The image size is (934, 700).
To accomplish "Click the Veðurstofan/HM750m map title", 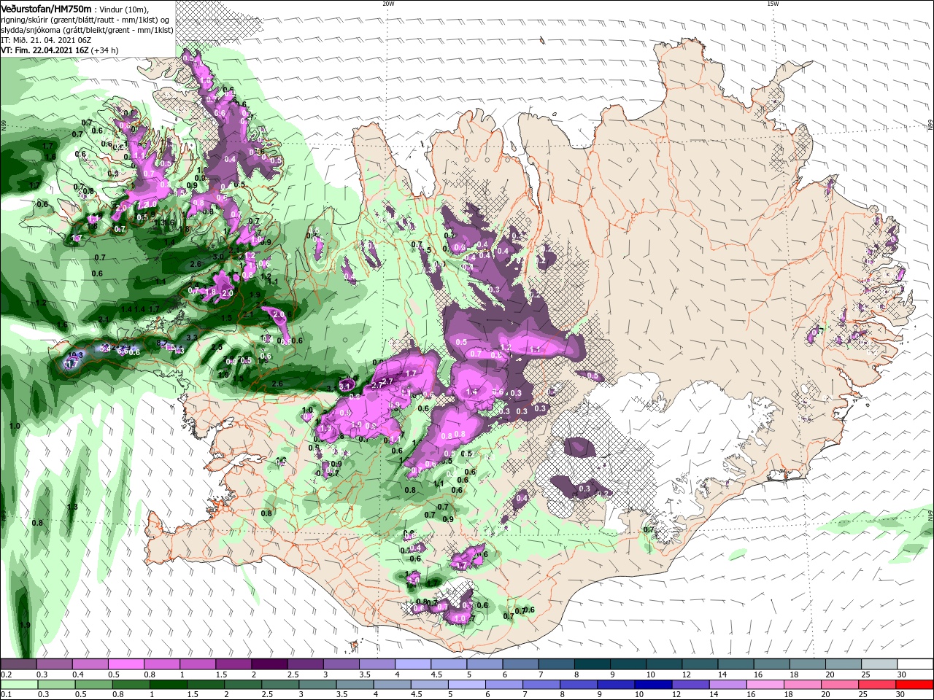I will 46,8.
